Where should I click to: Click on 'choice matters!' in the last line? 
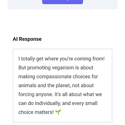pyautogui.click(x=36, y=112)
